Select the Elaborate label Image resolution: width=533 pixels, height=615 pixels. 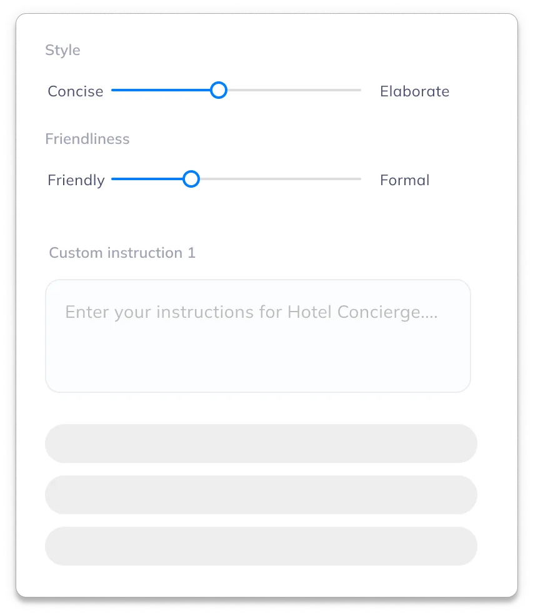pyautogui.click(x=414, y=91)
